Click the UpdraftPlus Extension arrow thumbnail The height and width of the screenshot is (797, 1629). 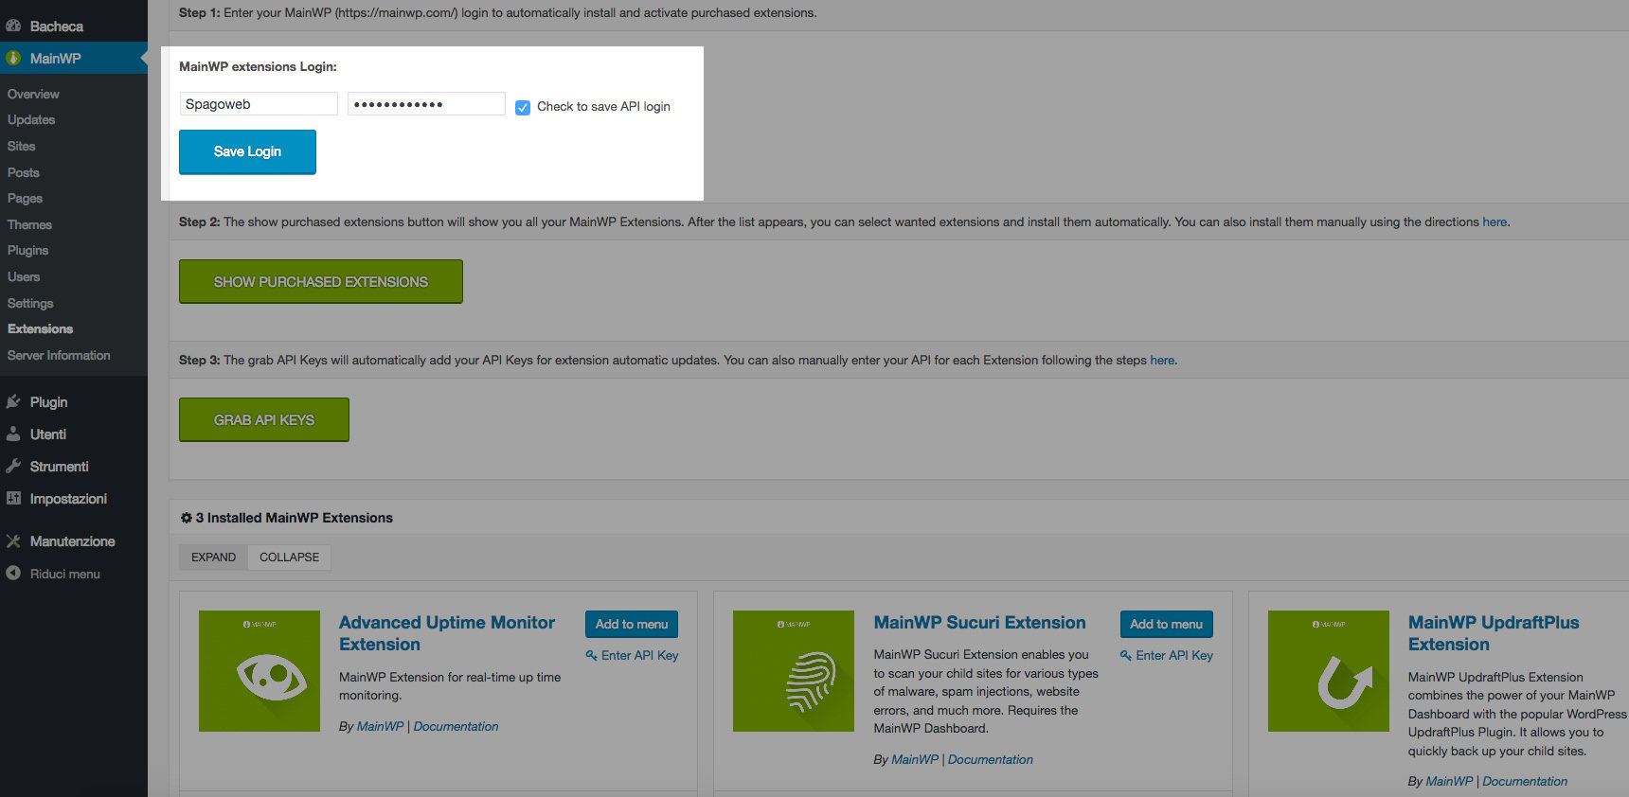(x=1329, y=671)
